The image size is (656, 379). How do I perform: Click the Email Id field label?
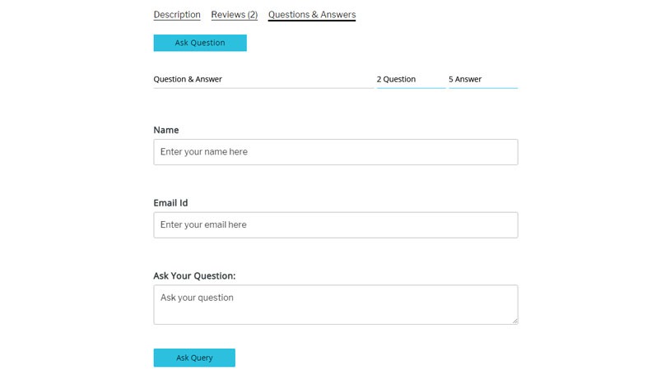point(170,203)
